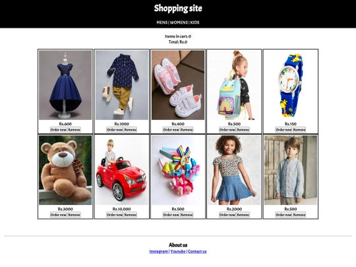356x267 pixels.
Task: Click Order now under the red toy car
Action: point(115,215)
